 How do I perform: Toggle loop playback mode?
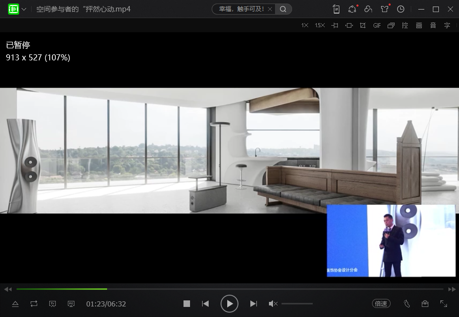[34, 303]
